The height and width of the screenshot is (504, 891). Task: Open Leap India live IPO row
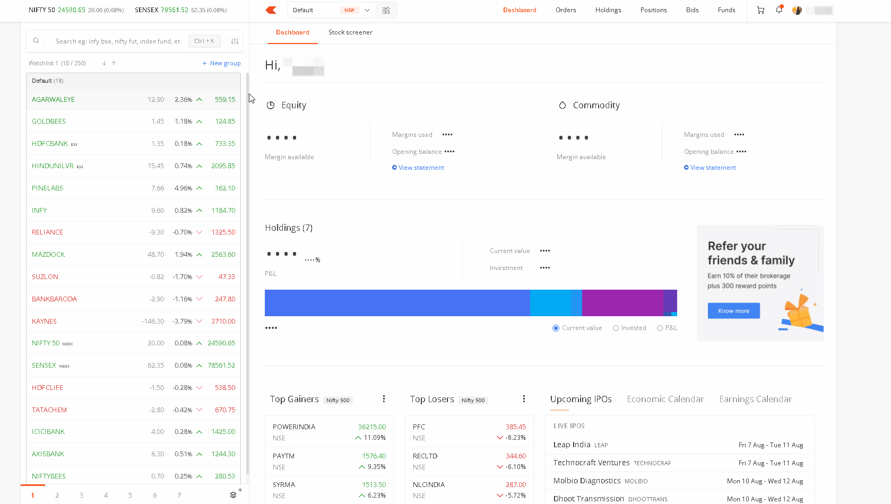pyautogui.click(x=678, y=445)
